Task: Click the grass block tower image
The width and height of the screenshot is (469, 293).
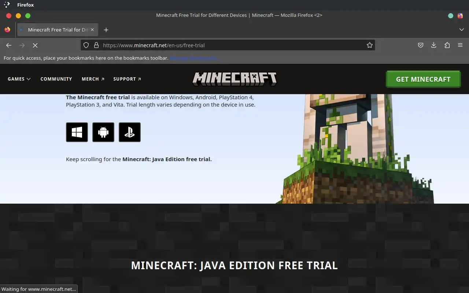Action: (x=355, y=149)
